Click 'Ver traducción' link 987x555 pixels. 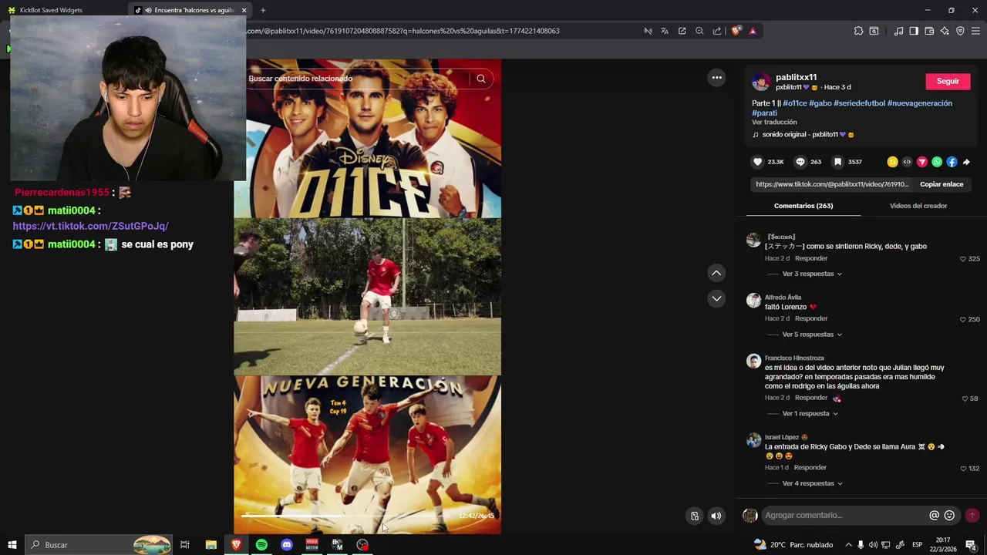click(x=774, y=122)
